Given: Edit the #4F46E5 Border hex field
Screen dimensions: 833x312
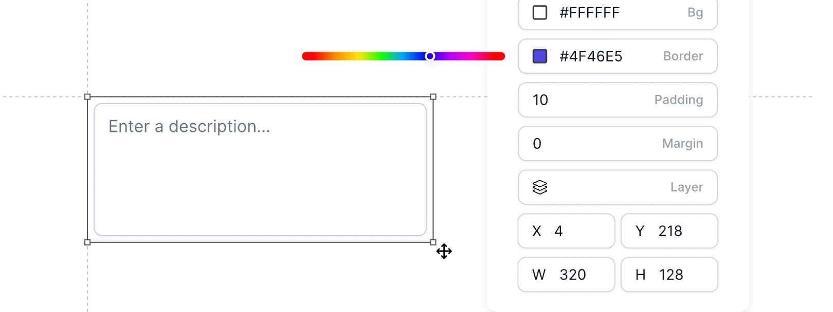Looking at the screenshot, I should pyautogui.click(x=618, y=56).
